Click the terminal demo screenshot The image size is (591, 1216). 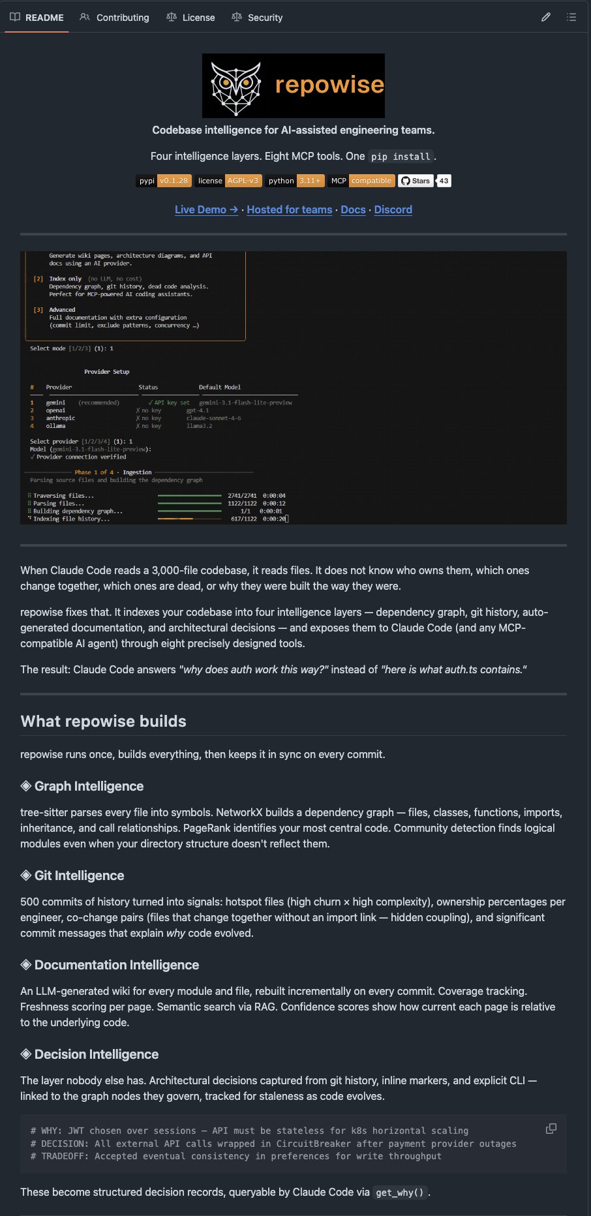tap(294, 388)
